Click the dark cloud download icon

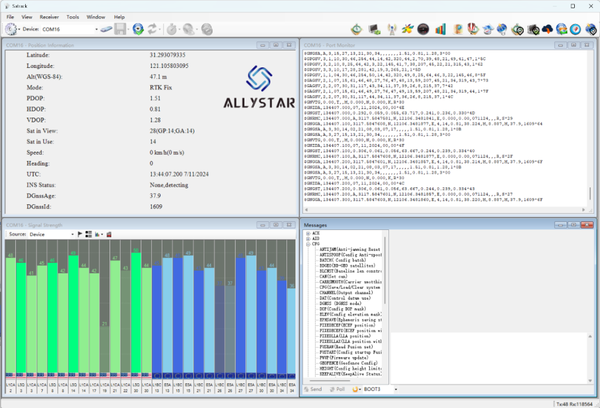pyautogui.click(x=547, y=29)
